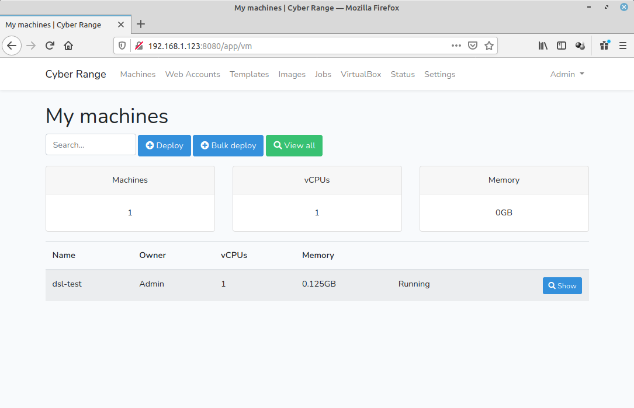Maximize the Firefox window
Screen dimensions: 634x408
606,7
